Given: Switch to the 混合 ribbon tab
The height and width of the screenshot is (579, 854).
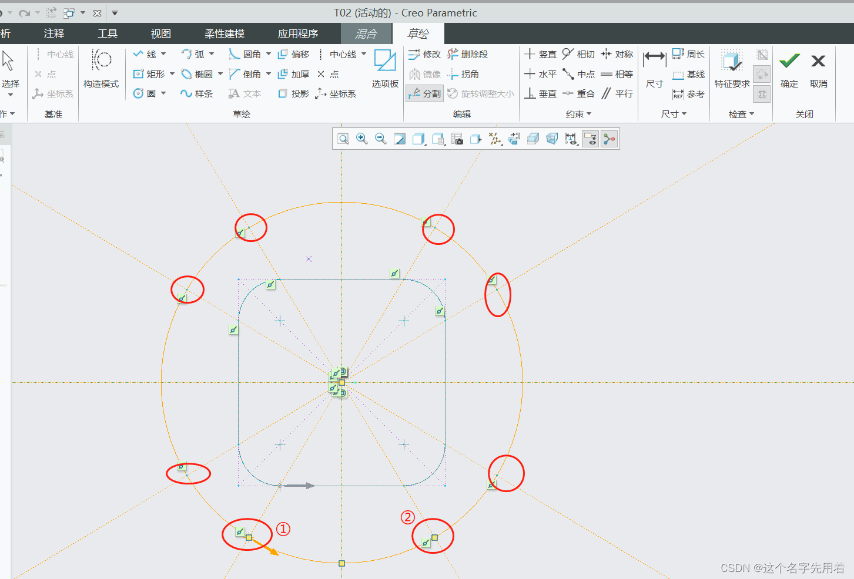Looking at the screenshot, I should [x=366, y=33].
